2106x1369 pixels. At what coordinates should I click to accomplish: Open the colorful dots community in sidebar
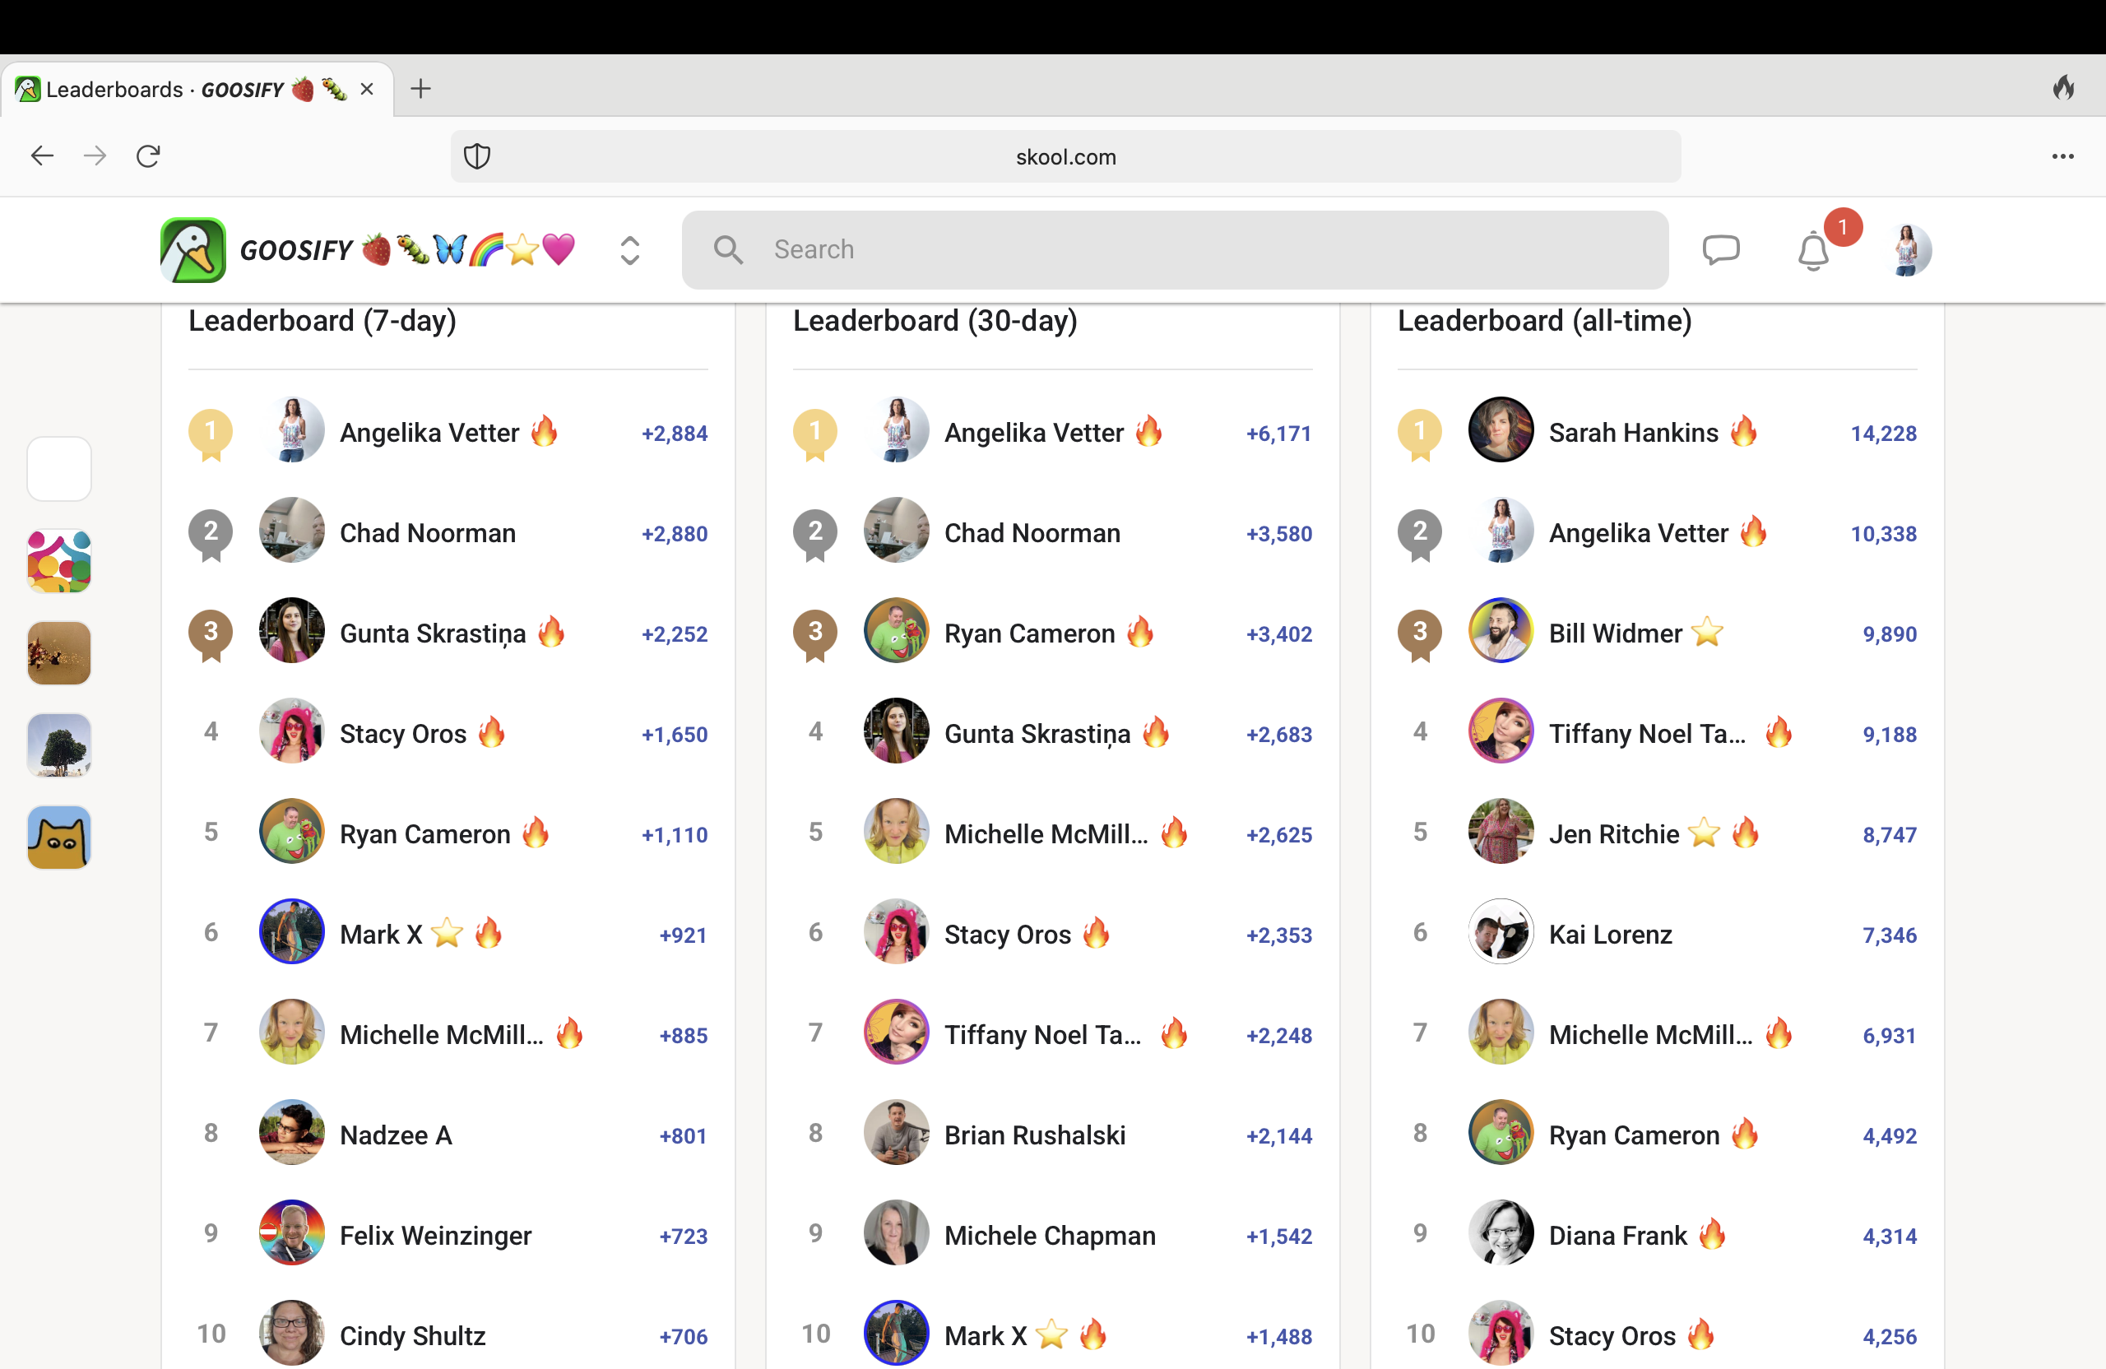(x=59, y=561)
